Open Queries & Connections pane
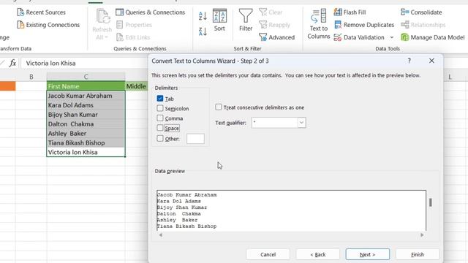Image resolution: width=468 pixels, height=263 pixels. click(150, 12)
